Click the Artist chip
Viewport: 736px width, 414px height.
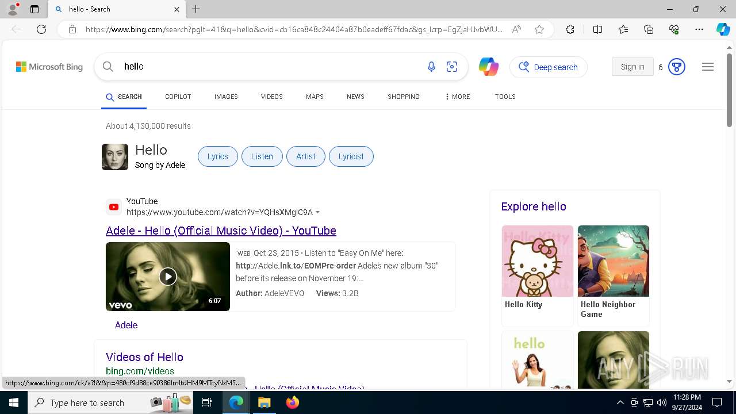coord(306,156)
